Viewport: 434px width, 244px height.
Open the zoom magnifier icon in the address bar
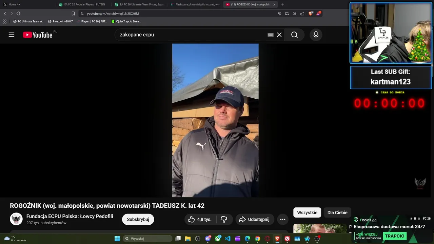[x=294, y=14]
